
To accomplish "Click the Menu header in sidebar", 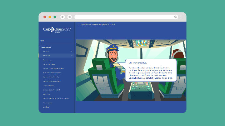I will (42, 40).
